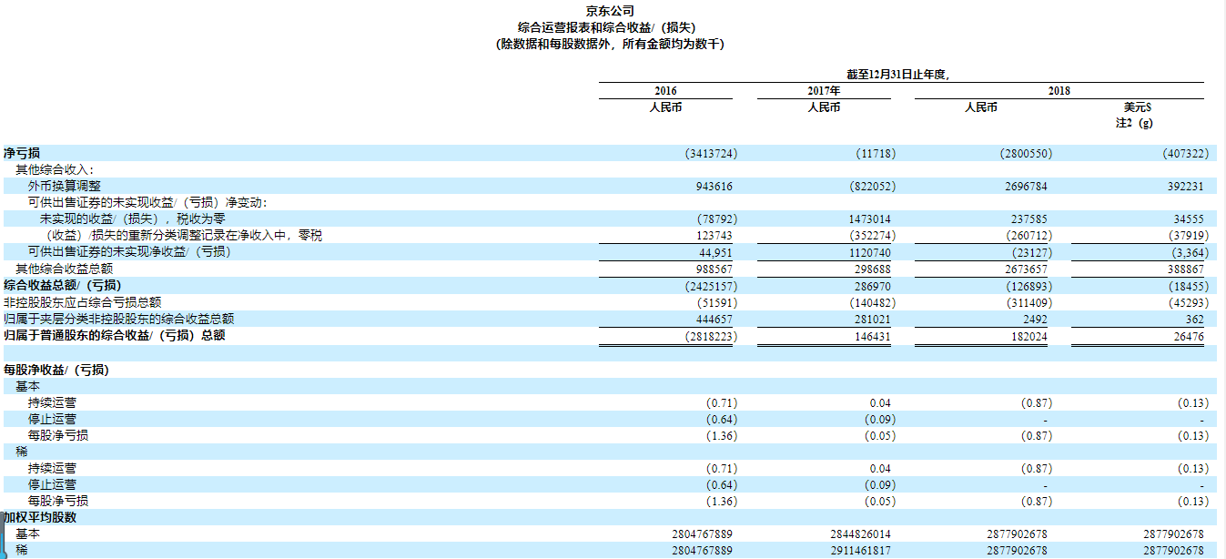Select comprehensive loss total (2425157)
The image size is (1226, 559).
(x=711, y=285)
